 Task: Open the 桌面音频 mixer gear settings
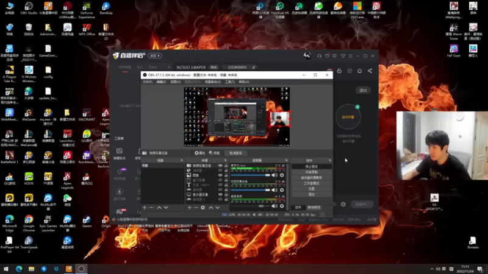282,206
